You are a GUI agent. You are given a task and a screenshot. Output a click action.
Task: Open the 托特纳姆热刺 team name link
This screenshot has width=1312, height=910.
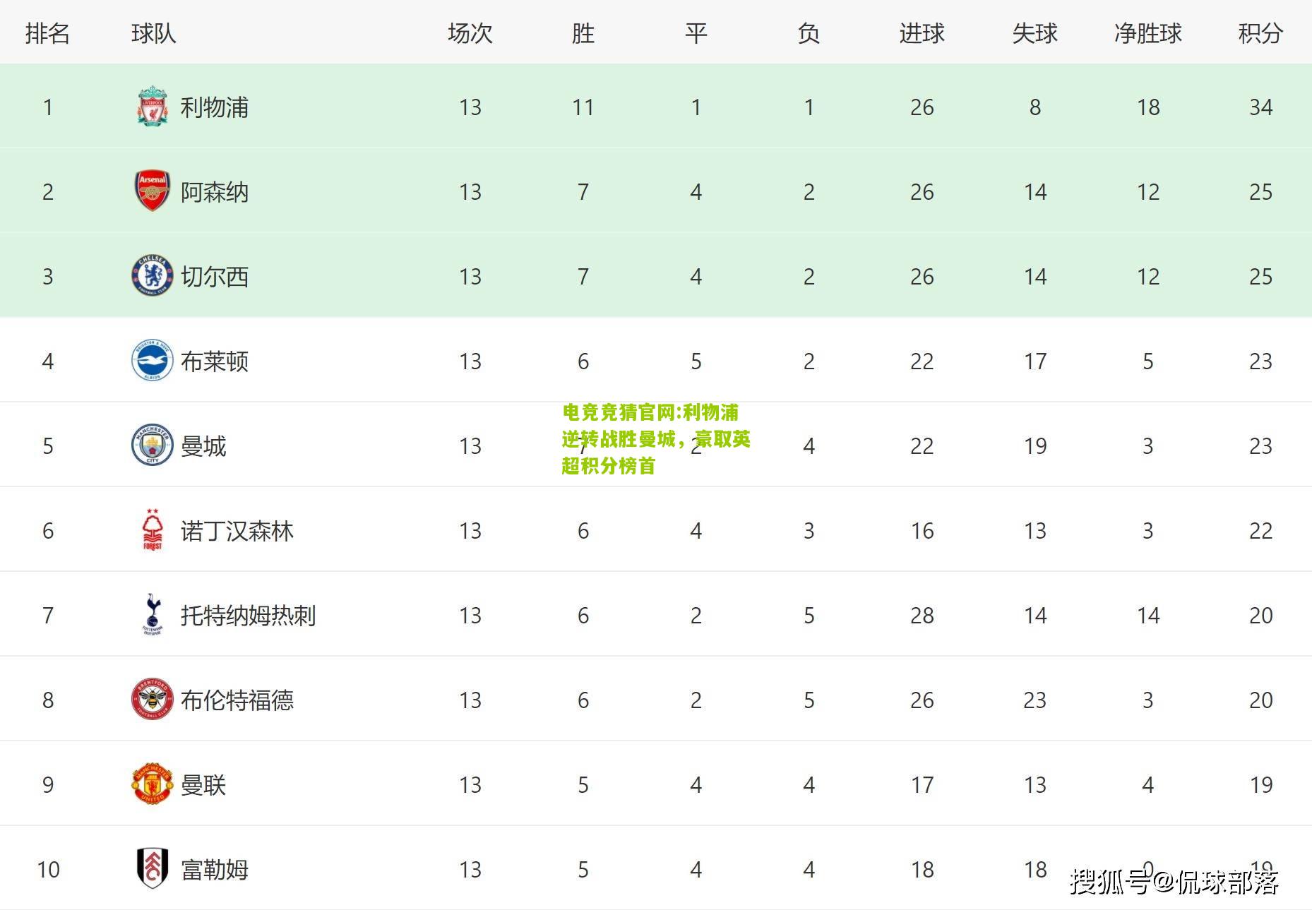(249, 616)
